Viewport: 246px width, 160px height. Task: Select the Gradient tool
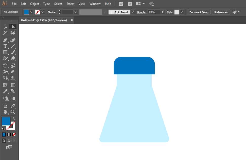pos(13,85)
